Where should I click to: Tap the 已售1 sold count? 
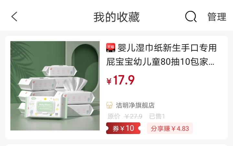(x=157, y=116)
